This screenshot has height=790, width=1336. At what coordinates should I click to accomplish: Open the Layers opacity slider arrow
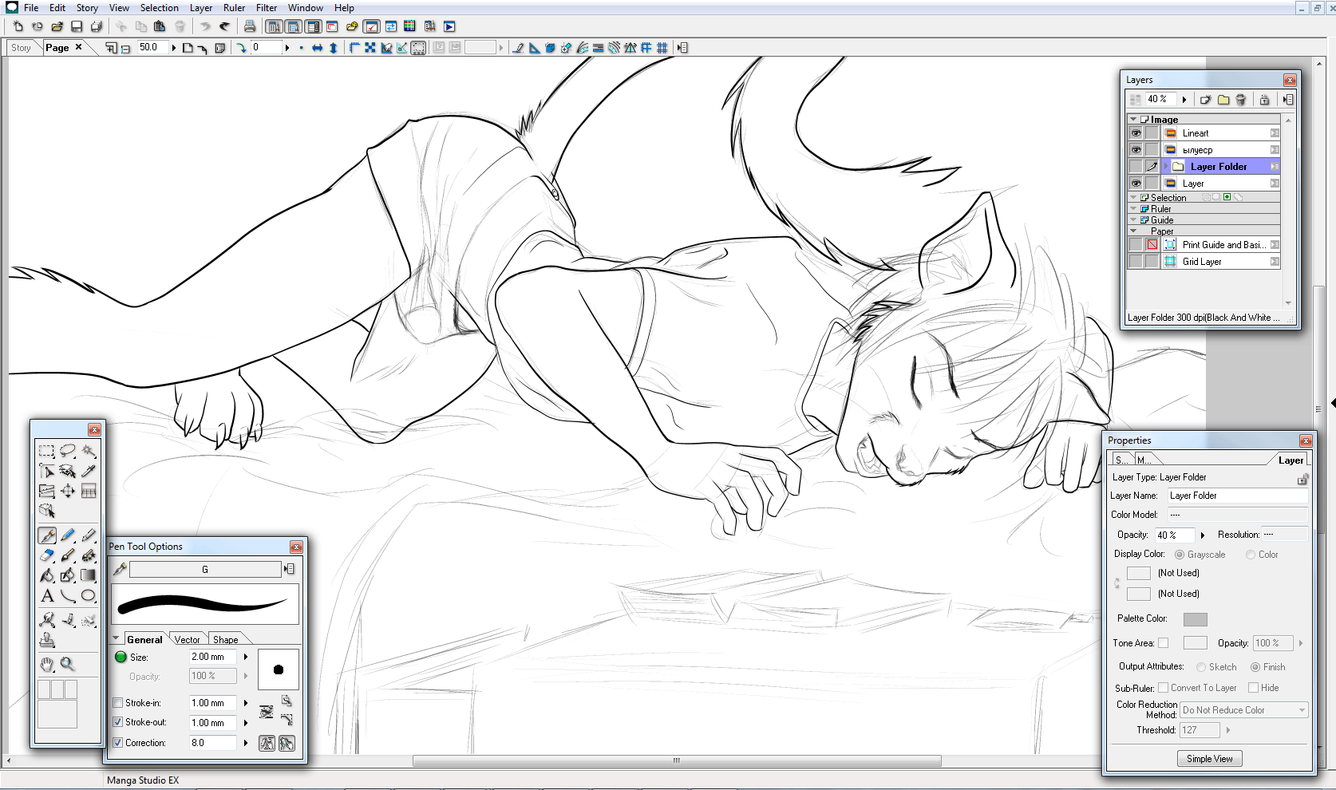pyautogui.click(x=1184, y=100)
